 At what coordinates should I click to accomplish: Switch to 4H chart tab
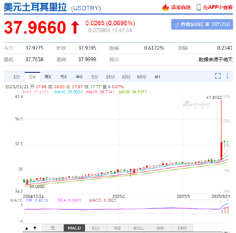tap(157, 77)
